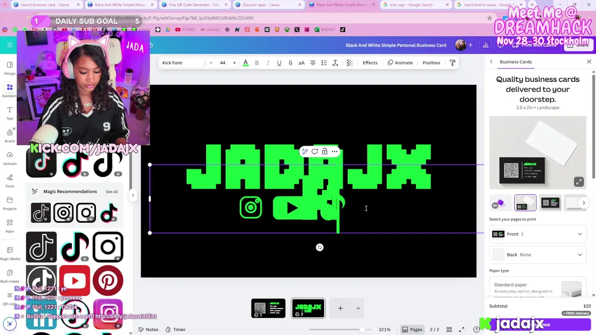596x335 pixels.
Task: Toggle strikethrough formatting
Action: (x=290, y=63)
